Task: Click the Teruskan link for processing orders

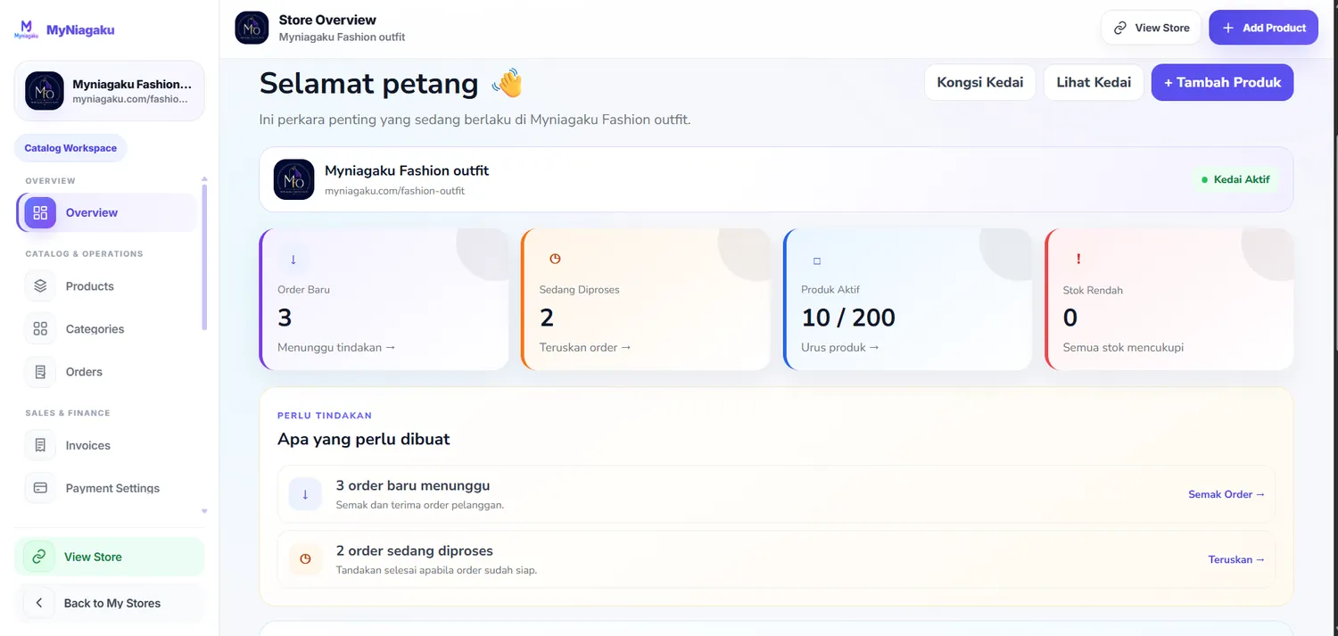Action: point(1236,559)
